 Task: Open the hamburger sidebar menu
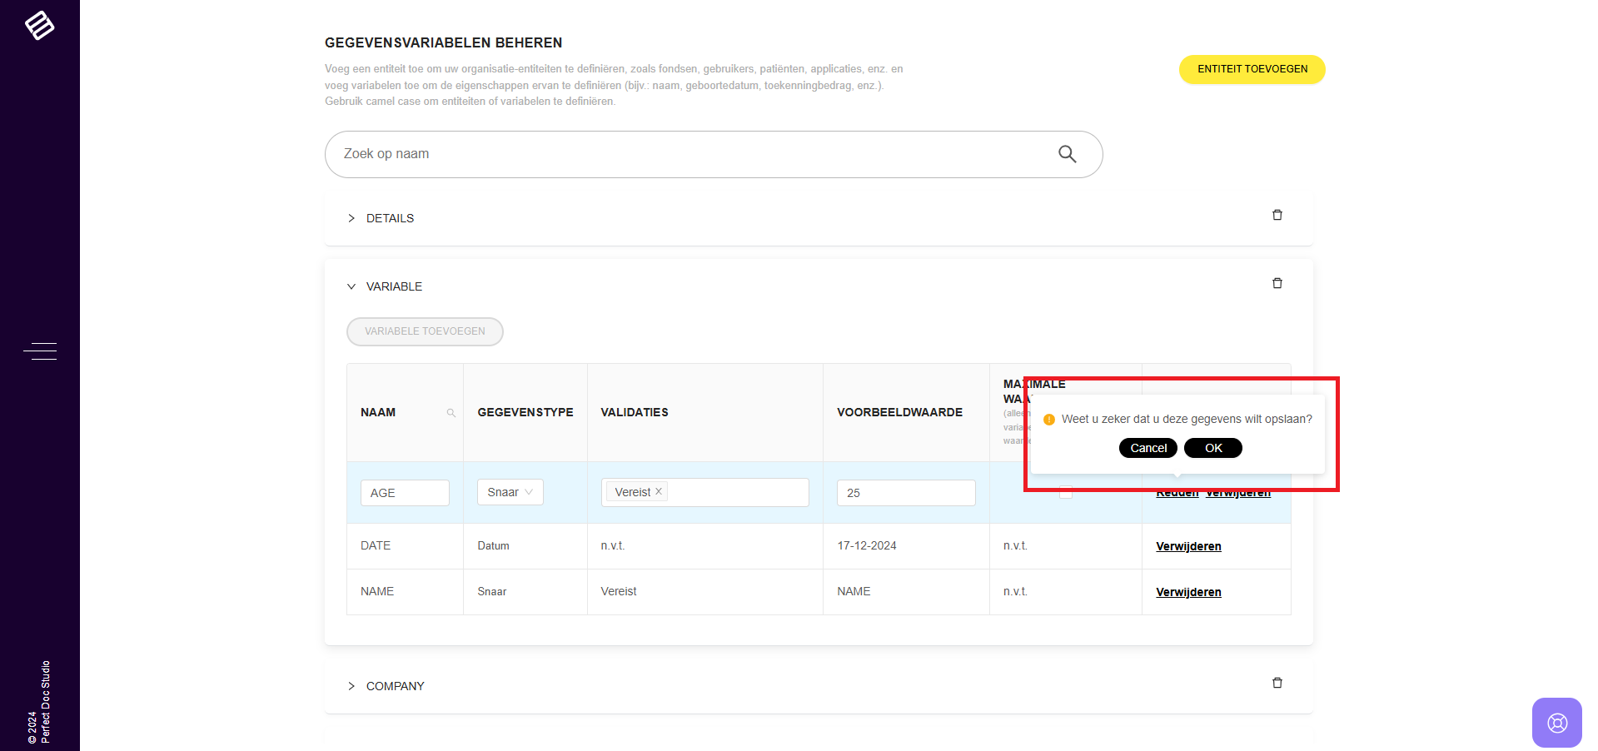[x=40, y=351]
